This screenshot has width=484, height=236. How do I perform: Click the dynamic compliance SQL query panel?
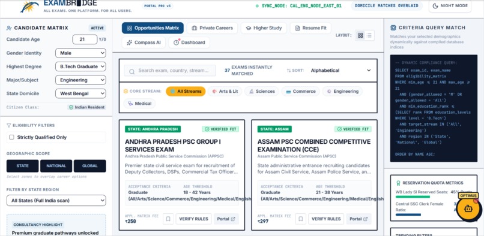[434, 108]
